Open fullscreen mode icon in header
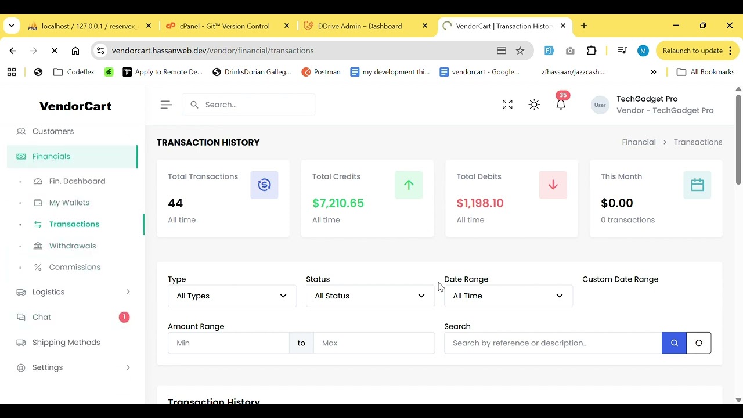Image resolution: width=743 pixels, height=418 pixels. pos(507,105)
